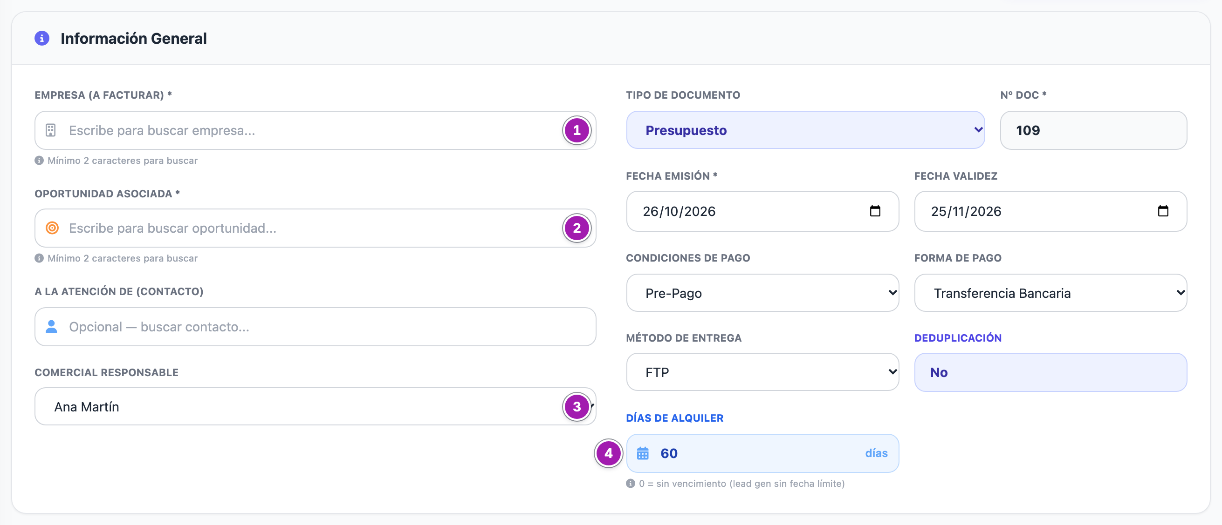Image resolution: width=1222 pixels, height=525 pixels.
Task: Click the 'EMPRESA (A FACTURAR) *' label
Action: click(103, 95)
